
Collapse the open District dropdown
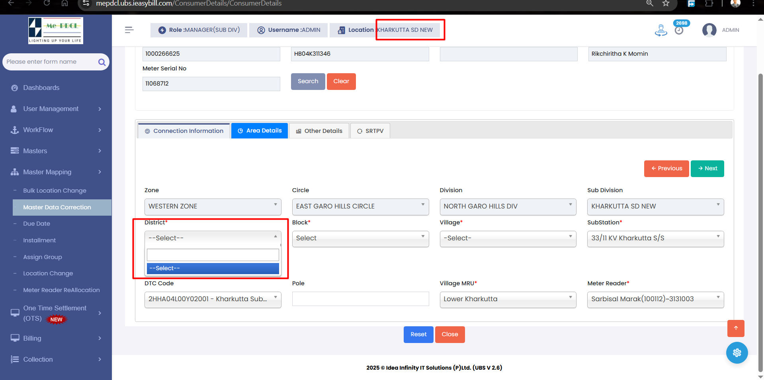(x=213, y=238)
